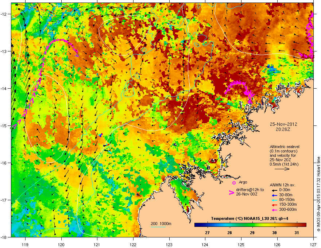Screen dimensions: 321x248
Task: Select the red 150-300m arrow legend symbol
Action: pyautogui.click(x=275, y=204)
